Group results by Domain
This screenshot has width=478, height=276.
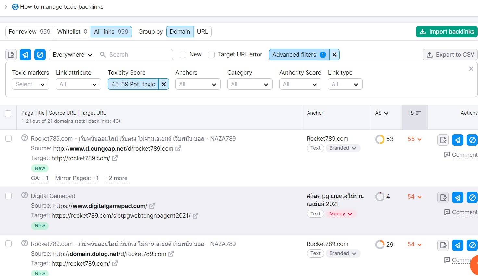pos(180,32)
